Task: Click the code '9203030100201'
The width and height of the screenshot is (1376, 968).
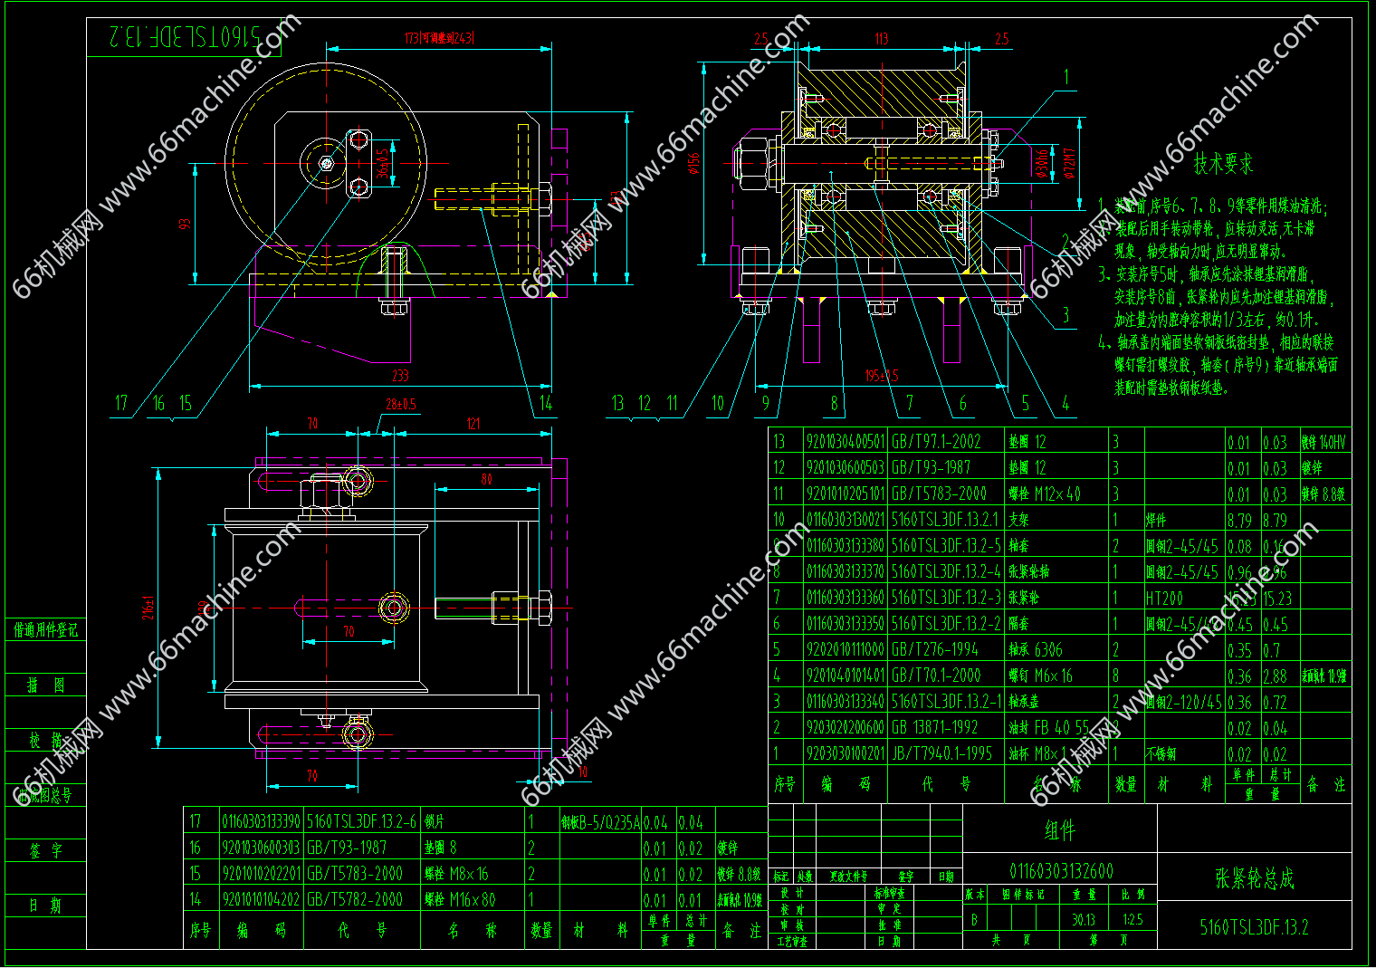Action: tap(845, 753)
